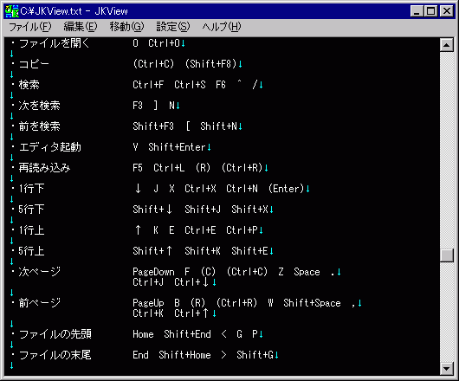Click the text 1行上
The height and width of the screenshot is (381, 459).
[31, 230]
